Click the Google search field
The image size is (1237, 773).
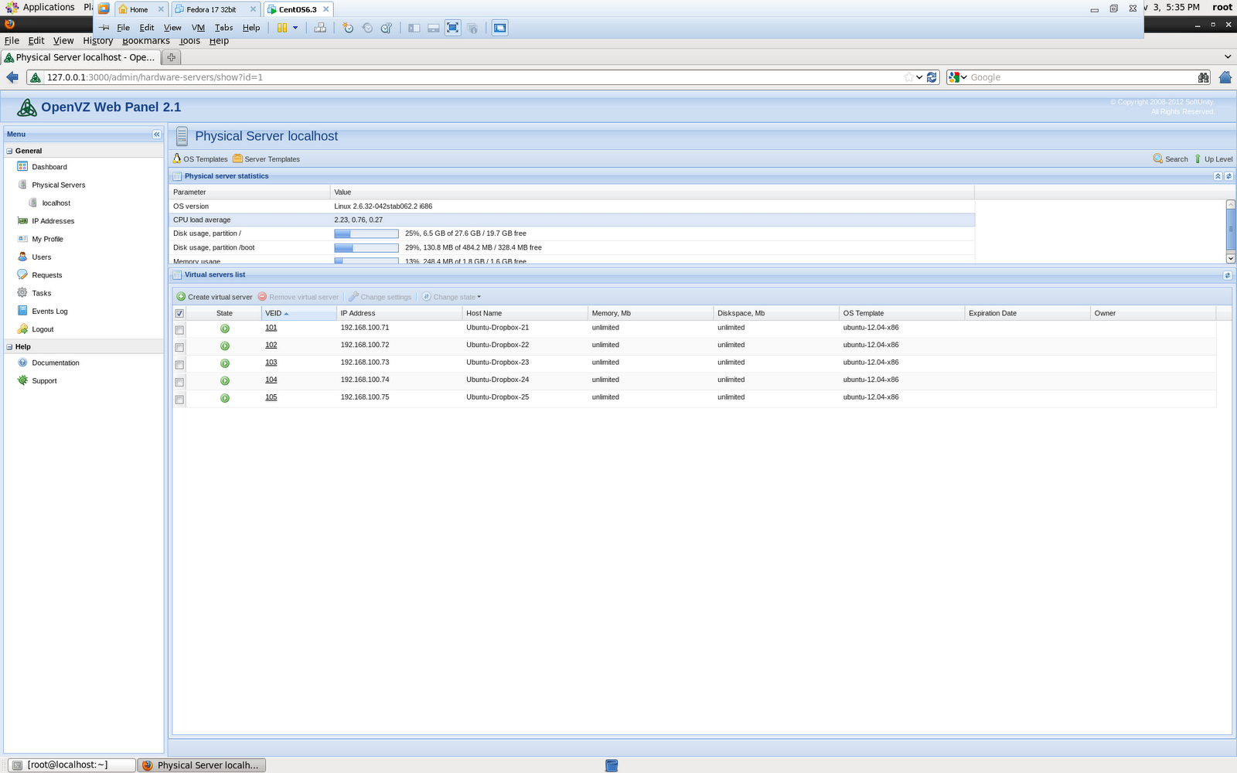click(x=1082, y=77)
